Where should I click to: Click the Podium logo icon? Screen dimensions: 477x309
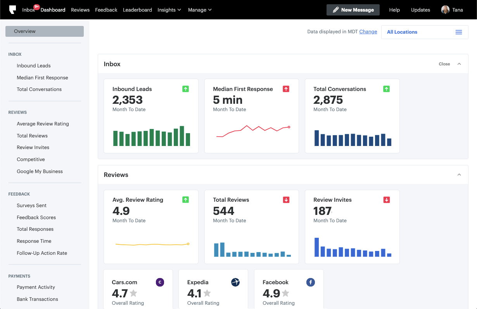[12, 10]
